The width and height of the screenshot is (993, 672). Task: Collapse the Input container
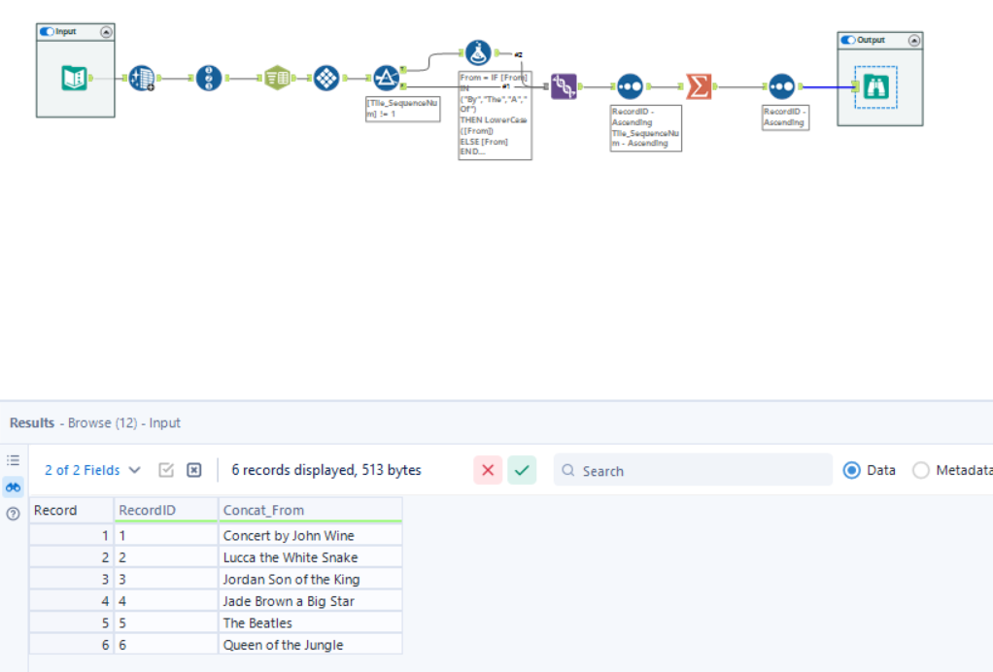tap(107, 31)
